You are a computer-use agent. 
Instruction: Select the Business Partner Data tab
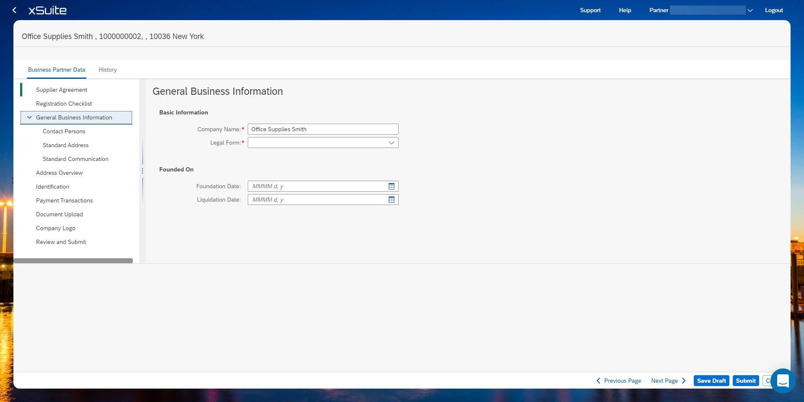[57, 70]
